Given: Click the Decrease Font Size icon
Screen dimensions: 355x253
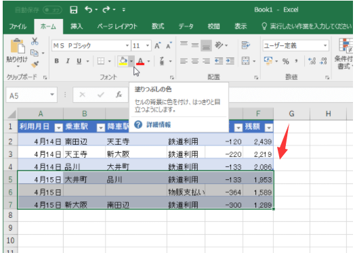Looking at the screenshot, I should click(x=169, y=46).
